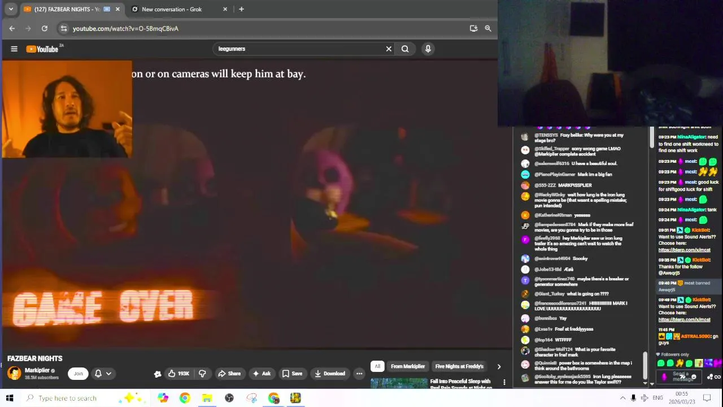Clear the YouTube search box text
723x407 pixels.
click(389, 49)
